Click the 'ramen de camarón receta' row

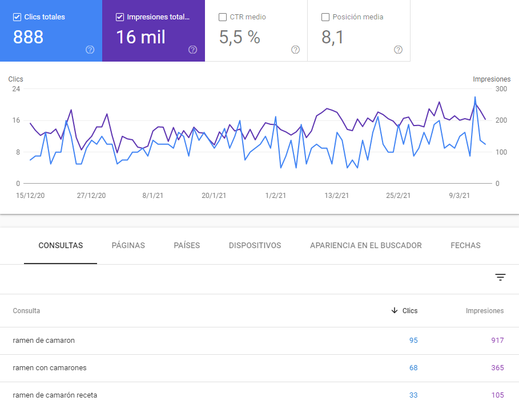(59, 395)
